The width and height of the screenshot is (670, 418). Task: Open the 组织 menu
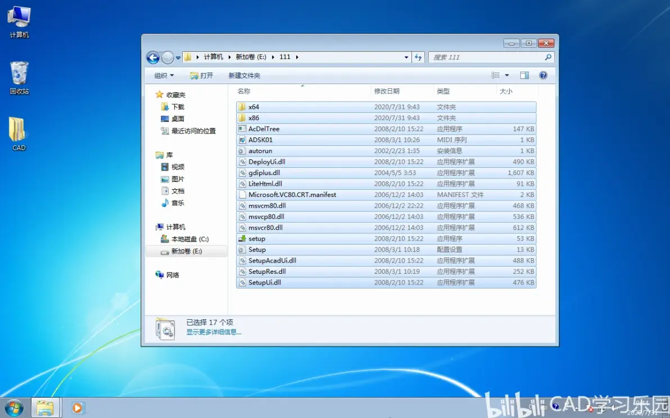pos(164,76)
